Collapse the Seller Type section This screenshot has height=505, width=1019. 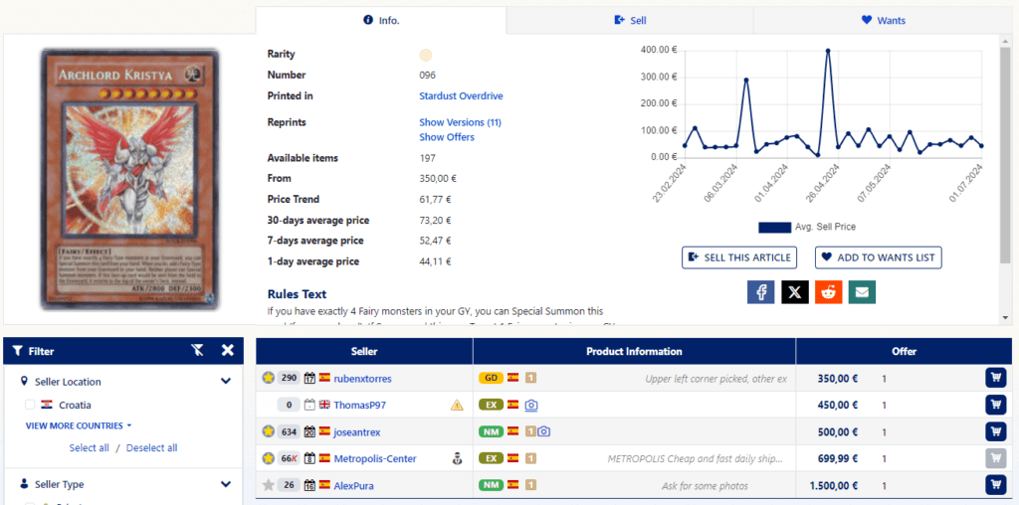tap(226, 484)
